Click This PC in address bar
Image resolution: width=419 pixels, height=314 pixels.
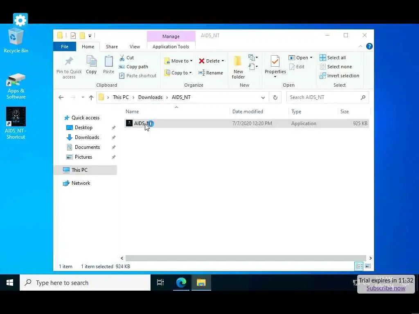(x=121, y=97)
